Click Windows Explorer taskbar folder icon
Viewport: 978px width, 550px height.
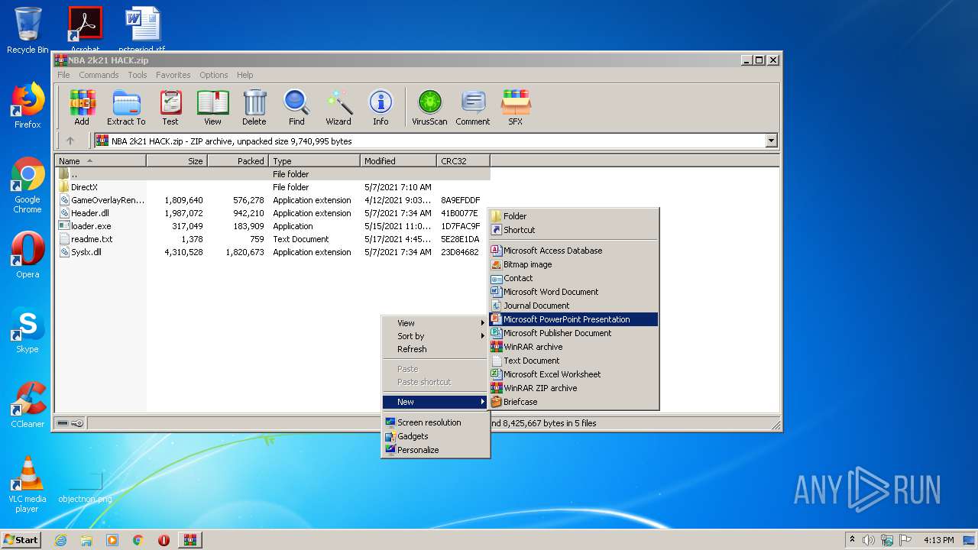(86, 540)
